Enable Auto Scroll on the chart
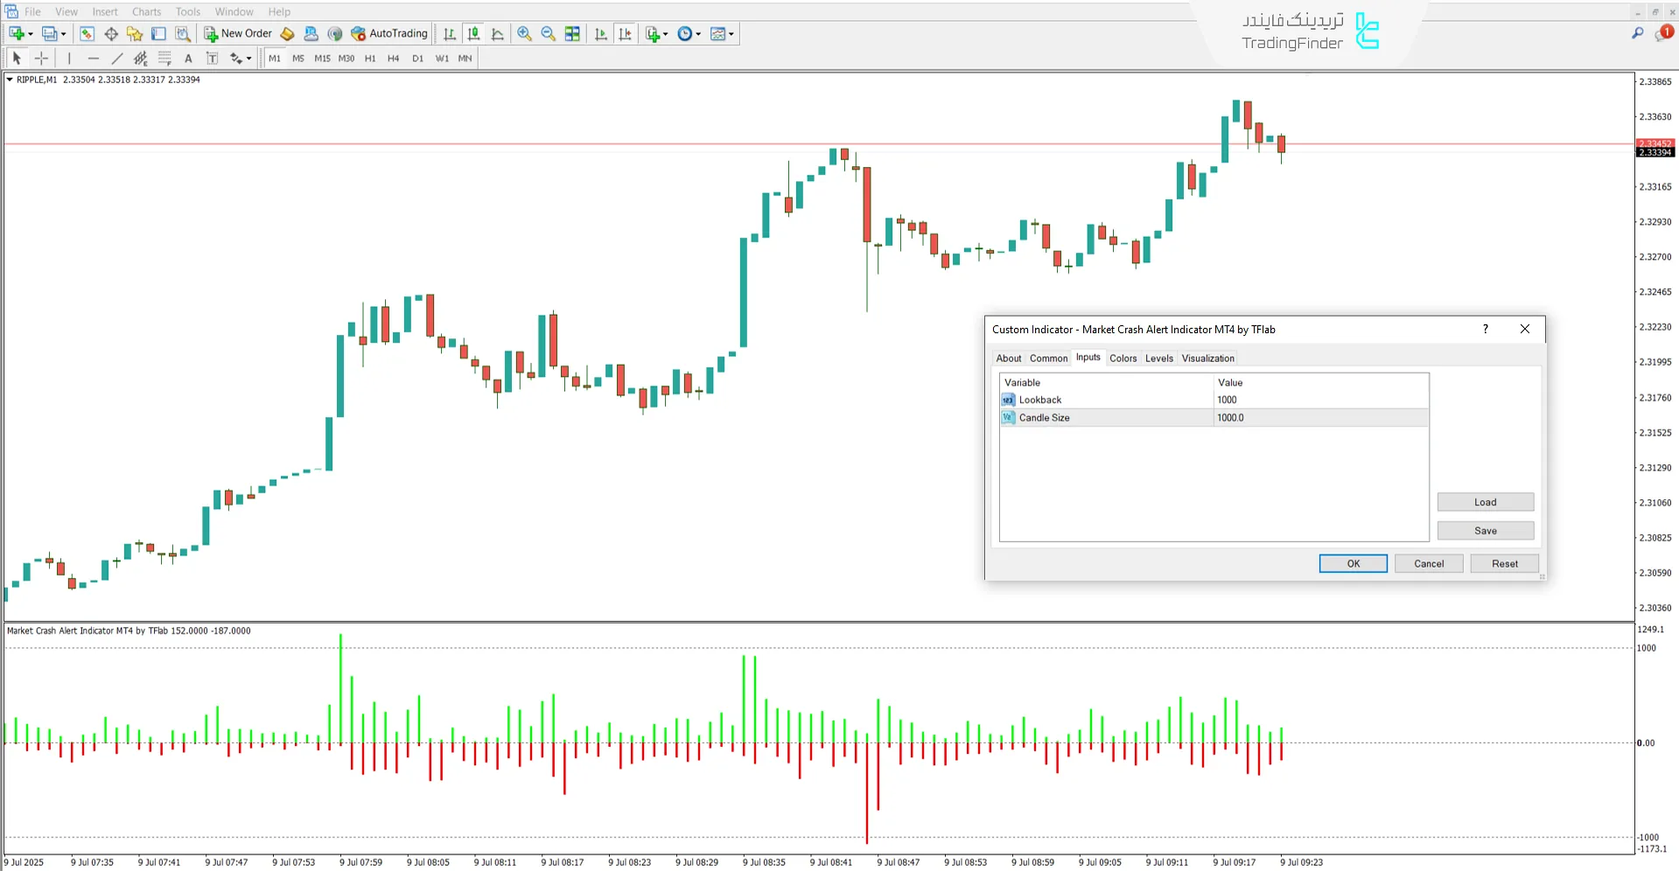Viewport: 1679px width, 871px height. 600,33
